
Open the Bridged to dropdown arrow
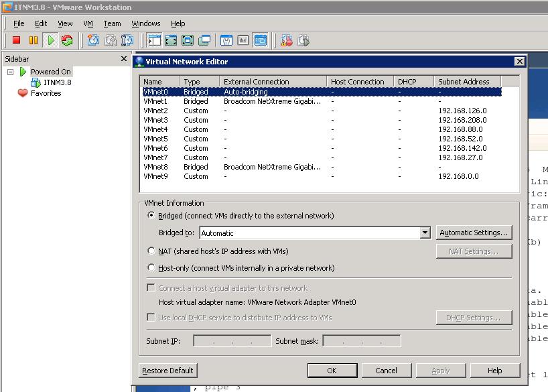[x=425, y=233]
